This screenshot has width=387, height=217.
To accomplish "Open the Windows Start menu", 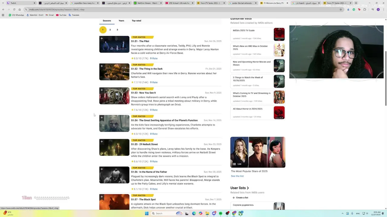I will 147,213.
